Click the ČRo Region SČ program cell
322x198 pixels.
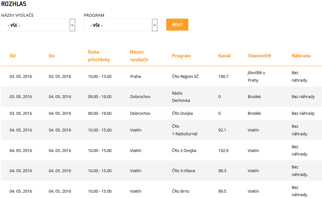185,77
